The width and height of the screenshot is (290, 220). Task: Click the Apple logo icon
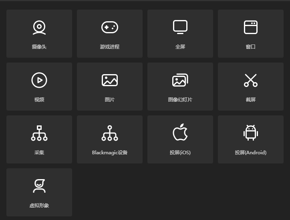coord(180,132)
